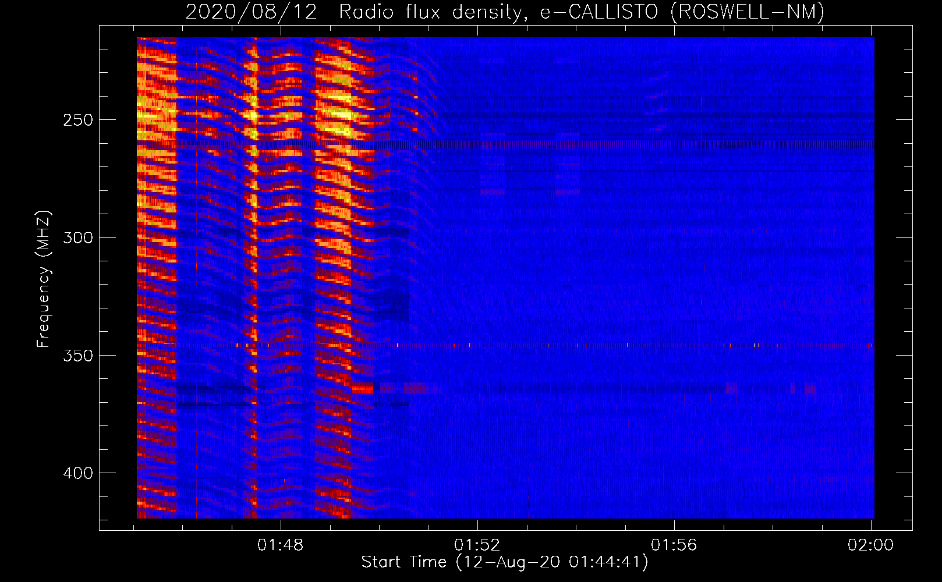Click the 'Start Time (12-Aug-20 01:44:41)' label
This screenshot has width=942, height=582.
505,562
